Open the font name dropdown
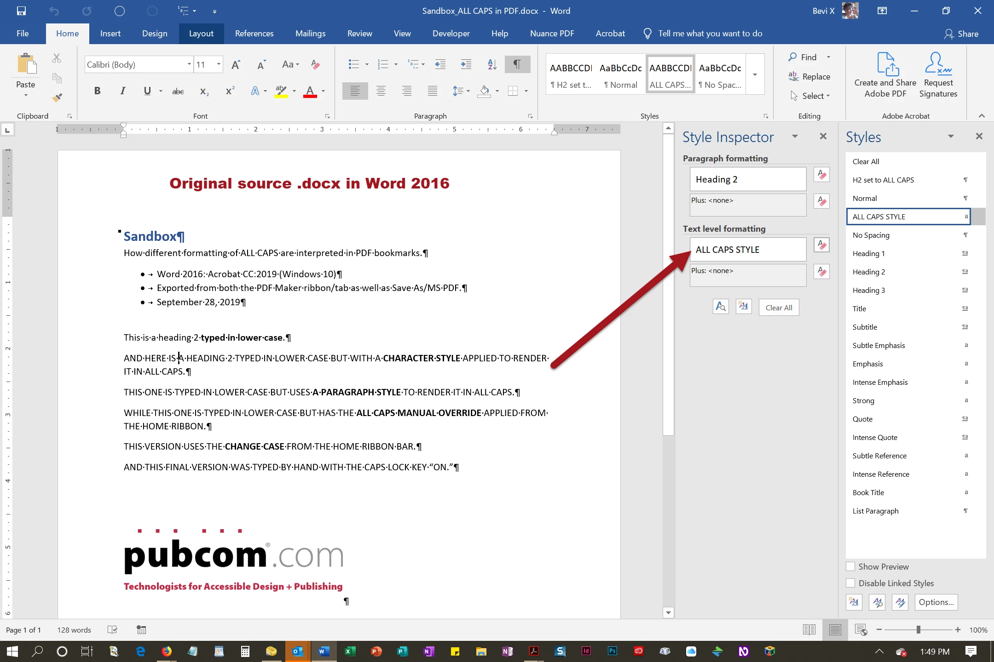Image resolution: width=994 pixels, height=662 pixels. [x=189, y=64]
